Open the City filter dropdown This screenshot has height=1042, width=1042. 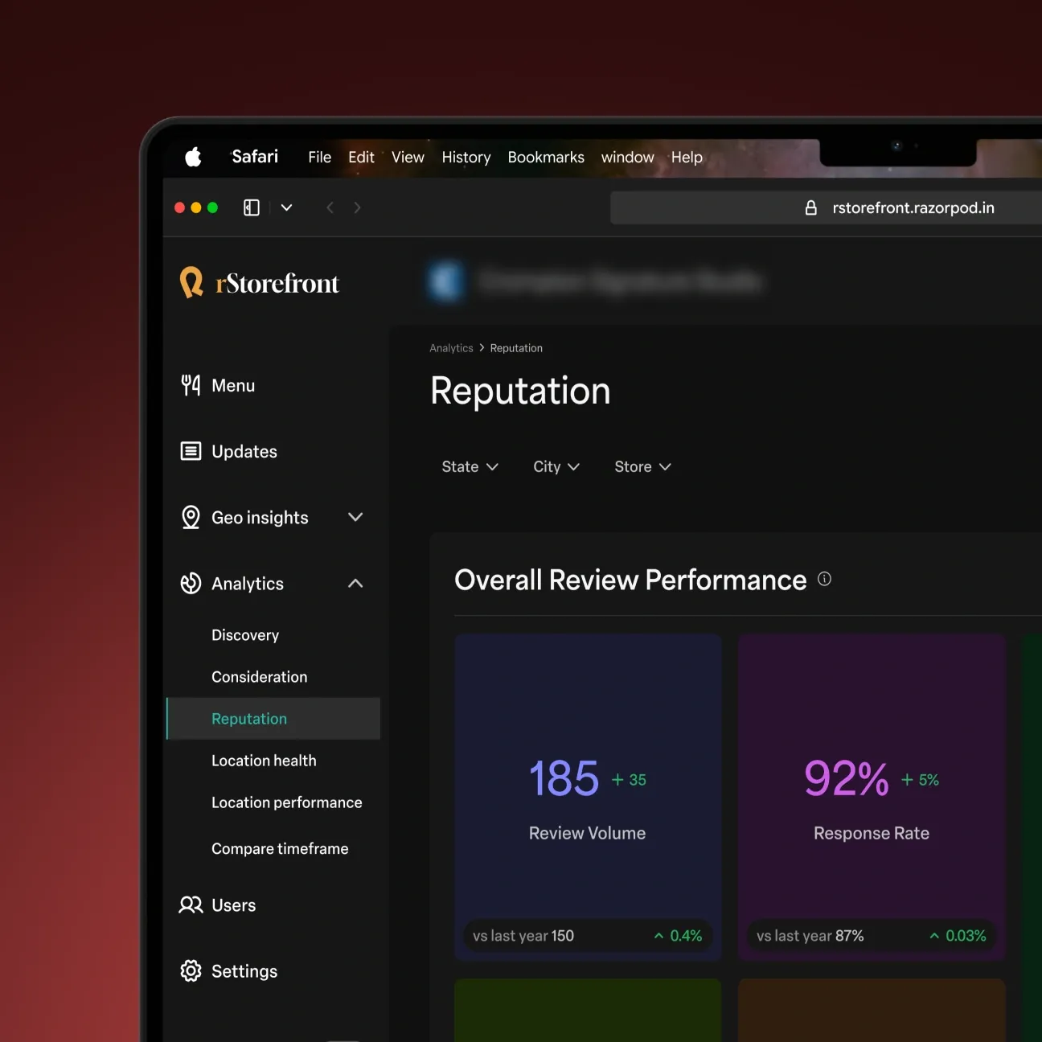(556, 467)
